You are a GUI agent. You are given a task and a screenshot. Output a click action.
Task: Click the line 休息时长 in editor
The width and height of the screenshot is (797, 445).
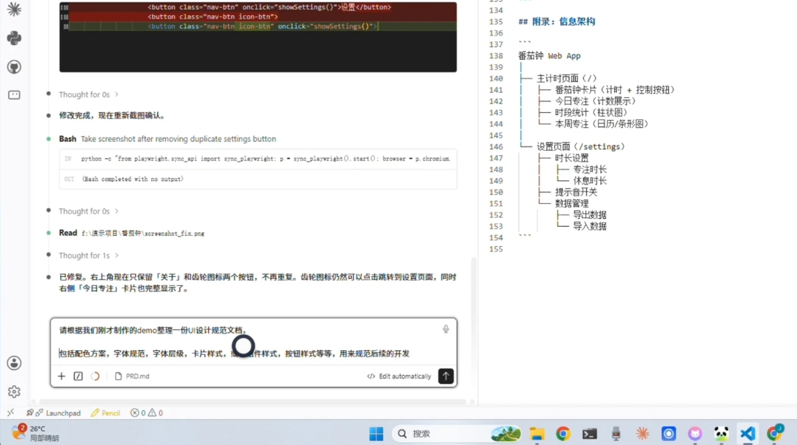pyautogui.click(x=590, y=181)
